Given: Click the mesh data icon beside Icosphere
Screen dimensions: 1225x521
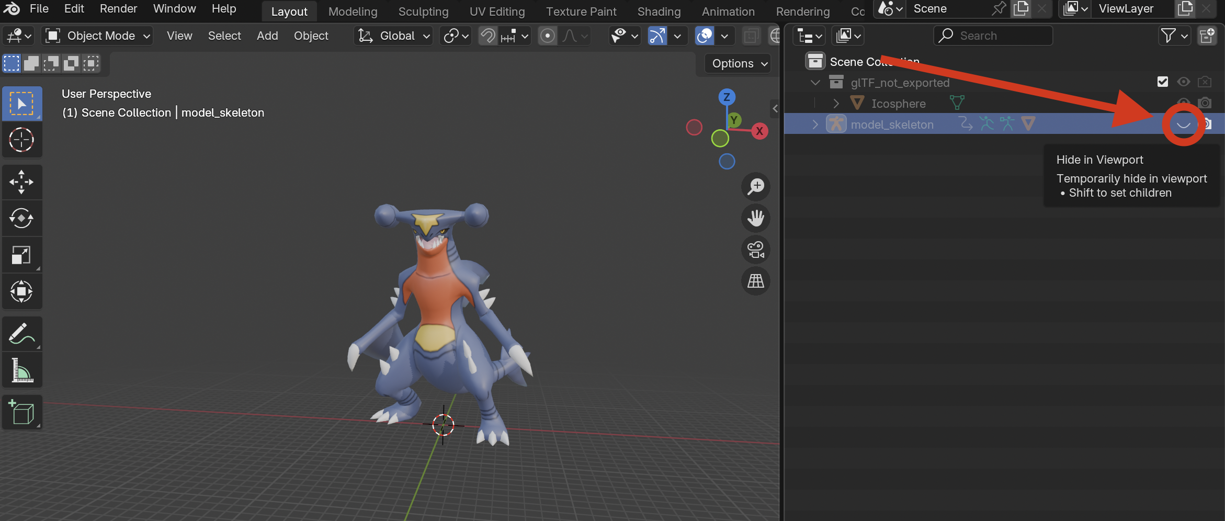Looking at the screenshot, I should (x=957, y=103).
